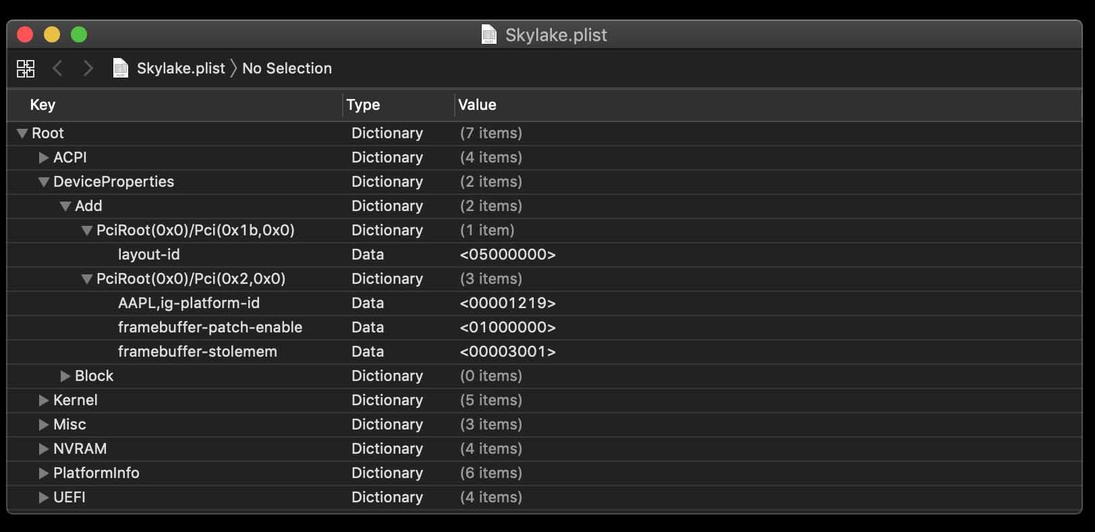Zoom the window with the green button
This screenshot has height=532, width=1095.
click(x=79, y=34)
